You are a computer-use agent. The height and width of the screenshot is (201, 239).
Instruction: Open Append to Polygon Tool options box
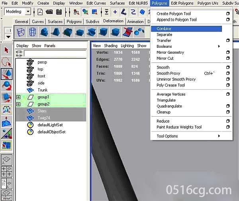coord(228,20)
